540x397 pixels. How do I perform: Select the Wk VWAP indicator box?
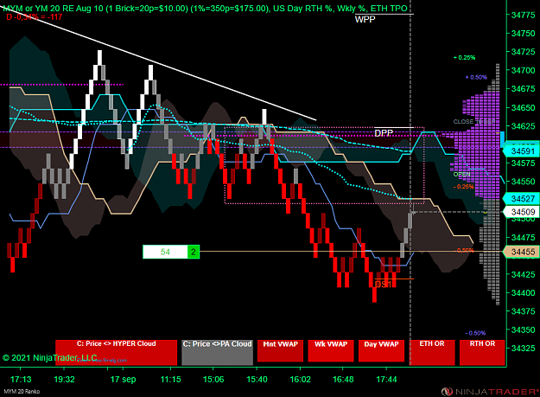point(331,350)
